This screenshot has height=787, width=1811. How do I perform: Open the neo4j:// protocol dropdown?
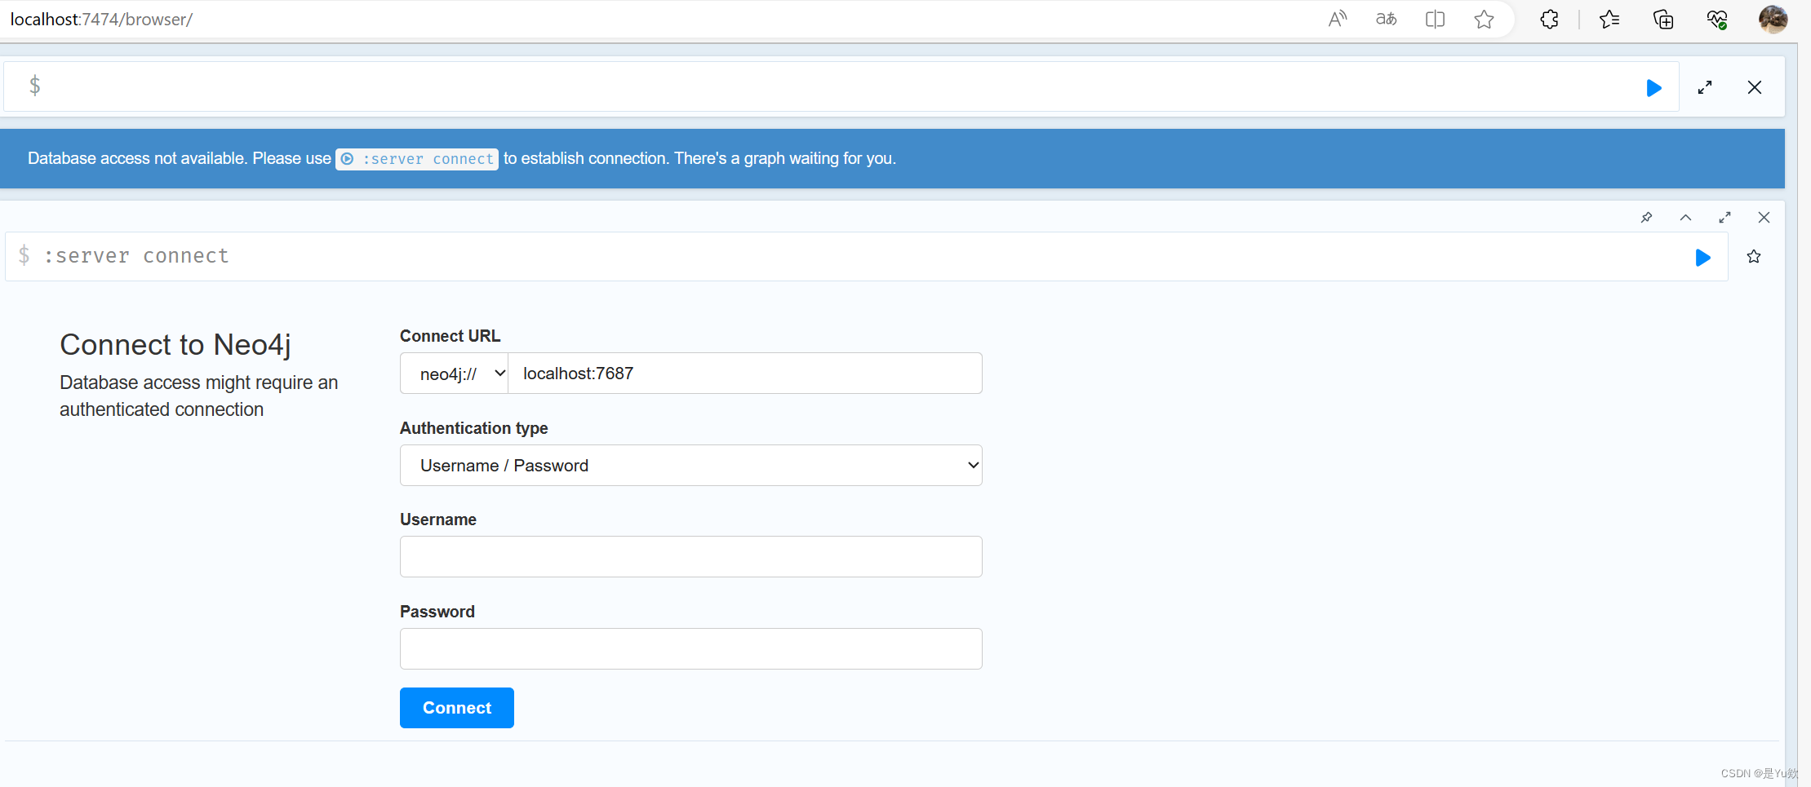pos(454,374)
